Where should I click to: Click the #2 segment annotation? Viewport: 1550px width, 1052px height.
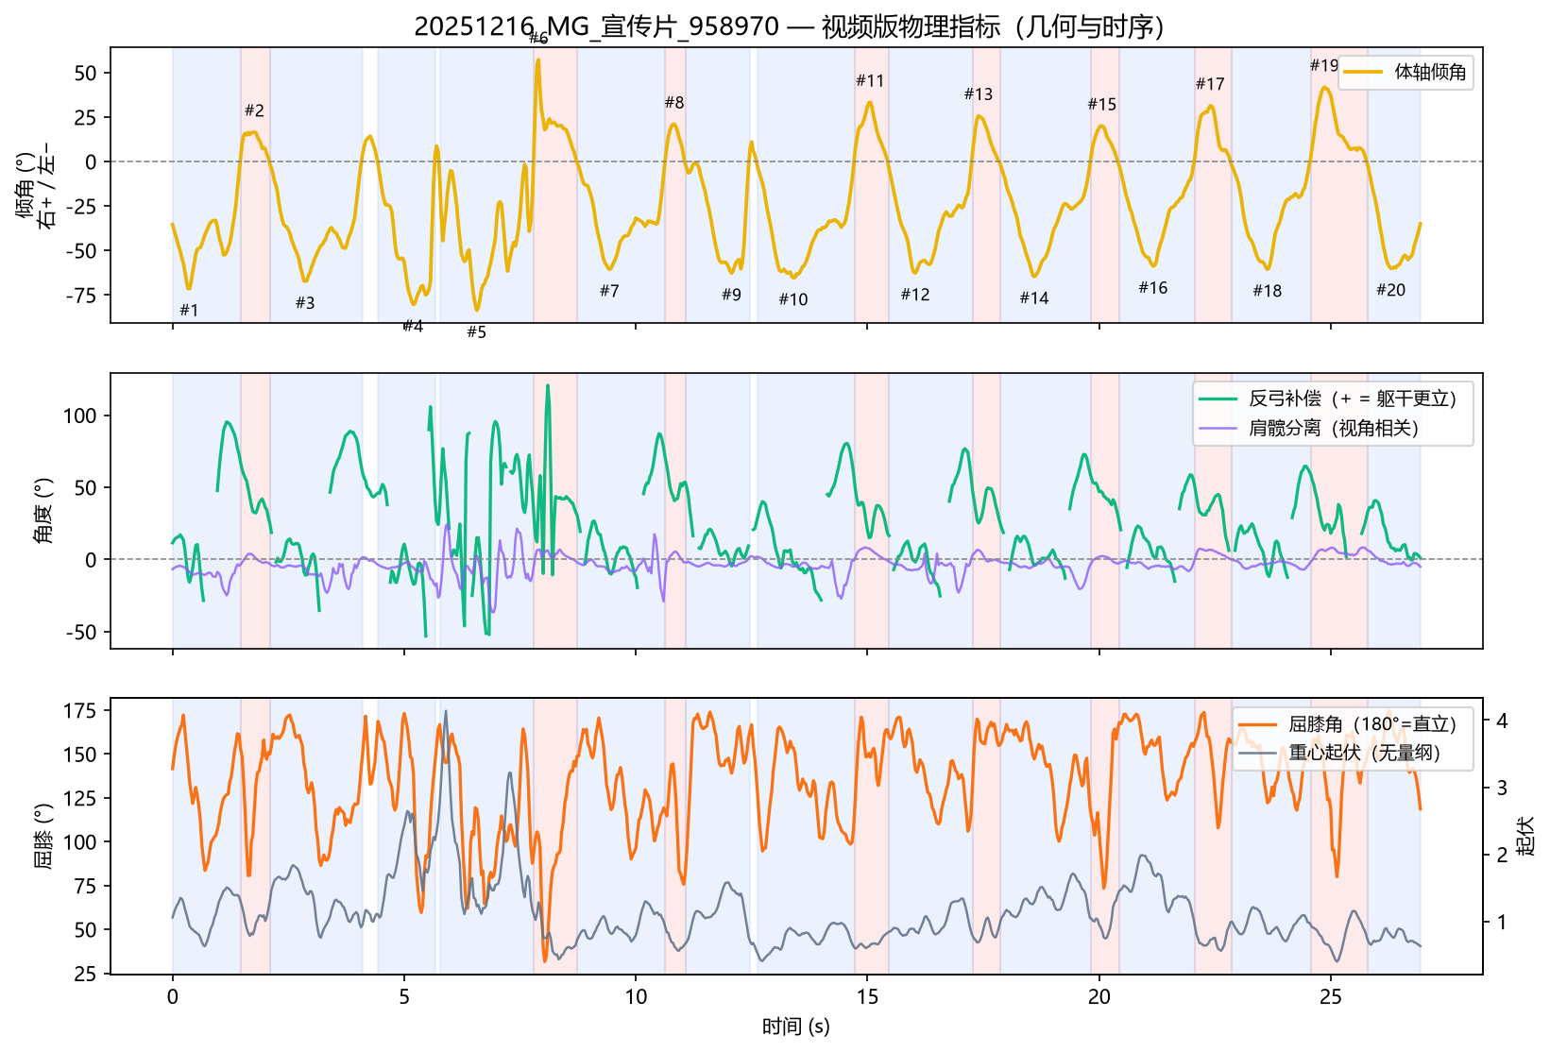click(254, 110)
